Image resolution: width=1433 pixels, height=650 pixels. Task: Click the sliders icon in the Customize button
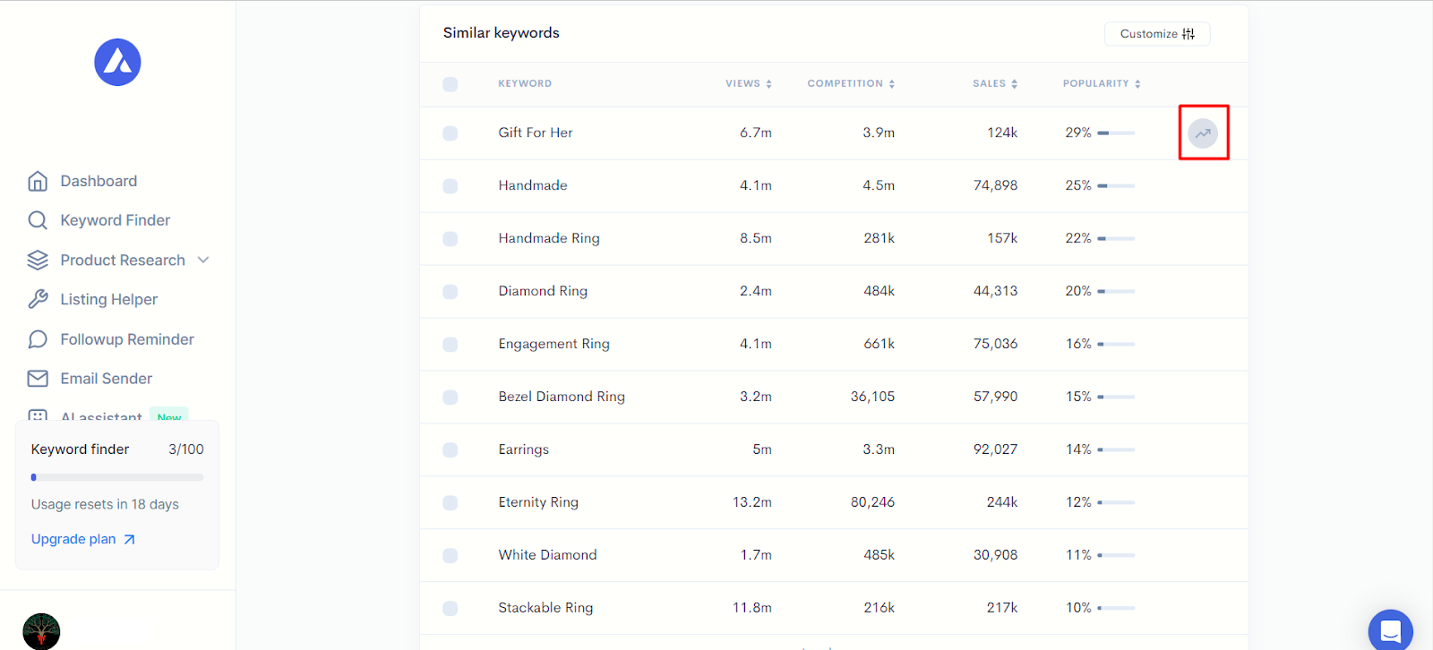pos(1188,34)
